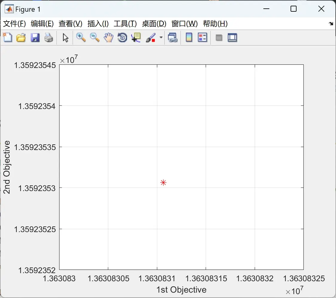Open the 工具(T) menu

(125, 24)
